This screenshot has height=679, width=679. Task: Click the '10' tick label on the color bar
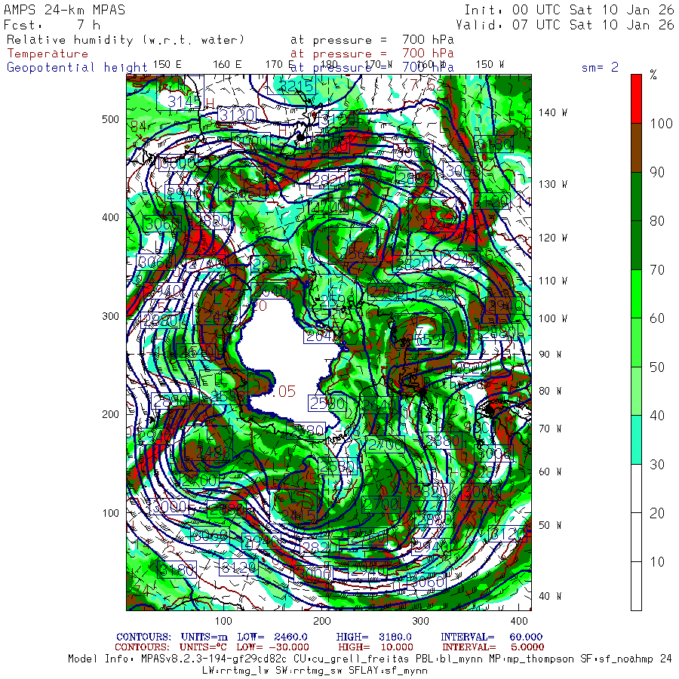click(x=657, y=562)
